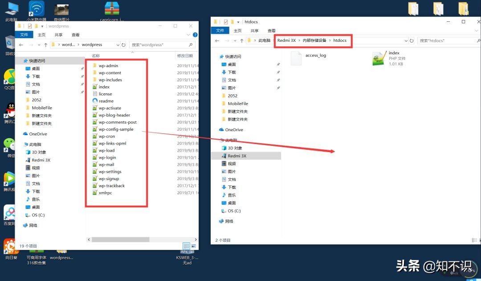Click 此电脑 in htdocs address bar
Image resolution: width=481 pixels, height=281 pixels.
click(264, 40)
